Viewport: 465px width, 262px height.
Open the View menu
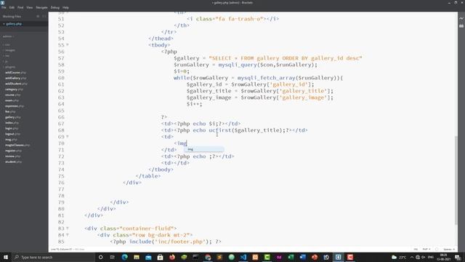click(30, 7)
